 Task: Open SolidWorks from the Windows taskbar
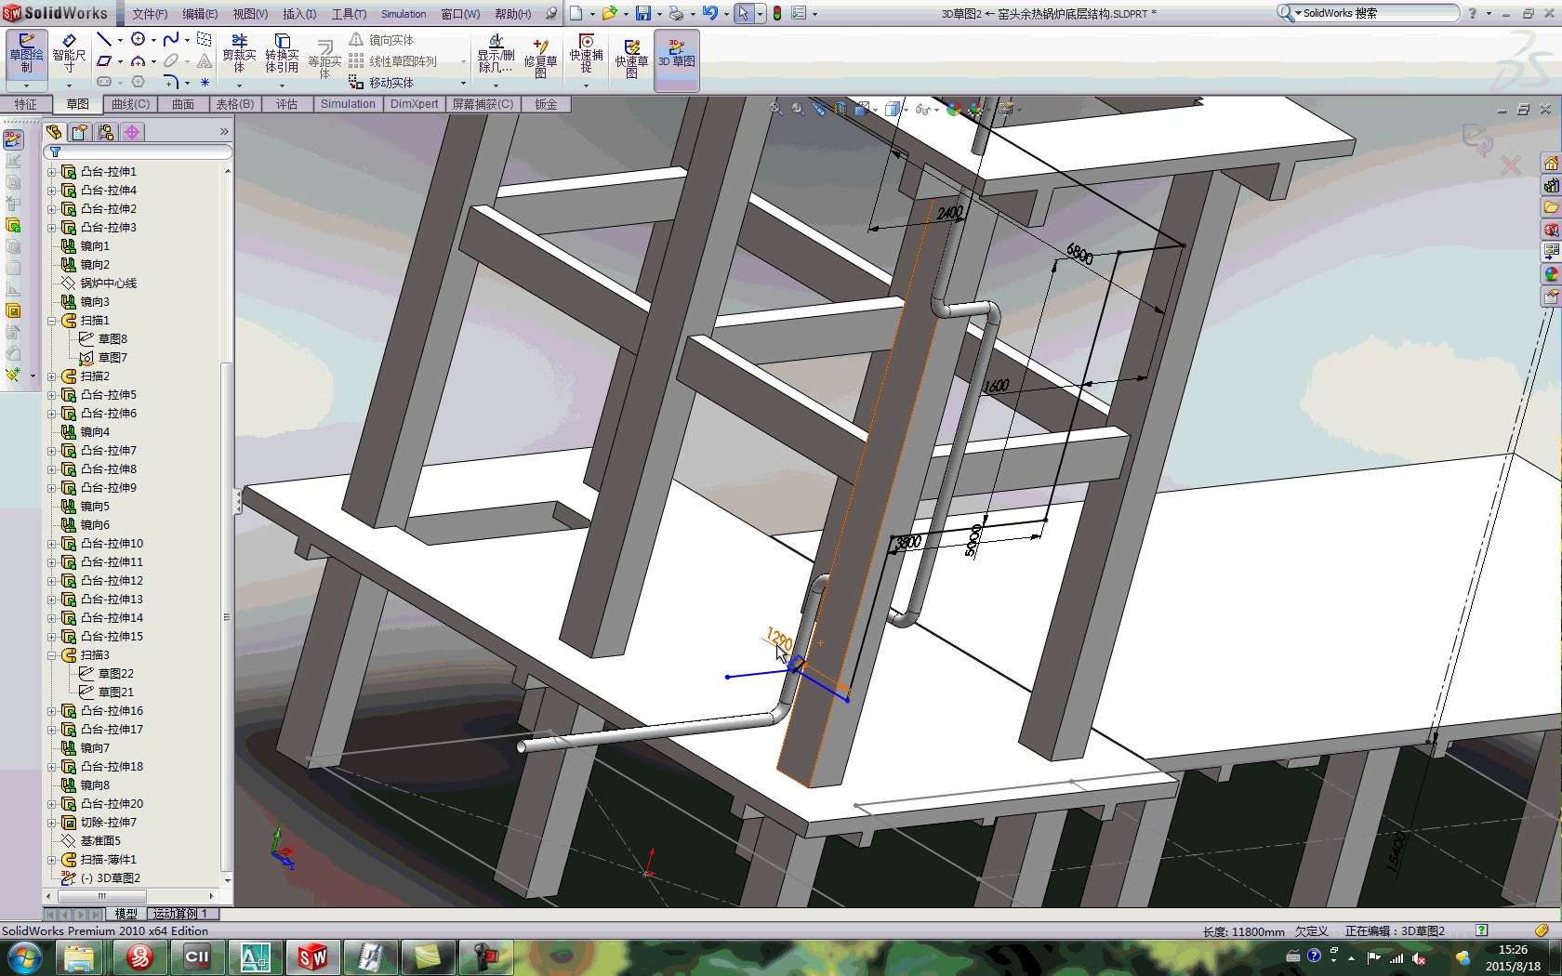coord(312,956)
